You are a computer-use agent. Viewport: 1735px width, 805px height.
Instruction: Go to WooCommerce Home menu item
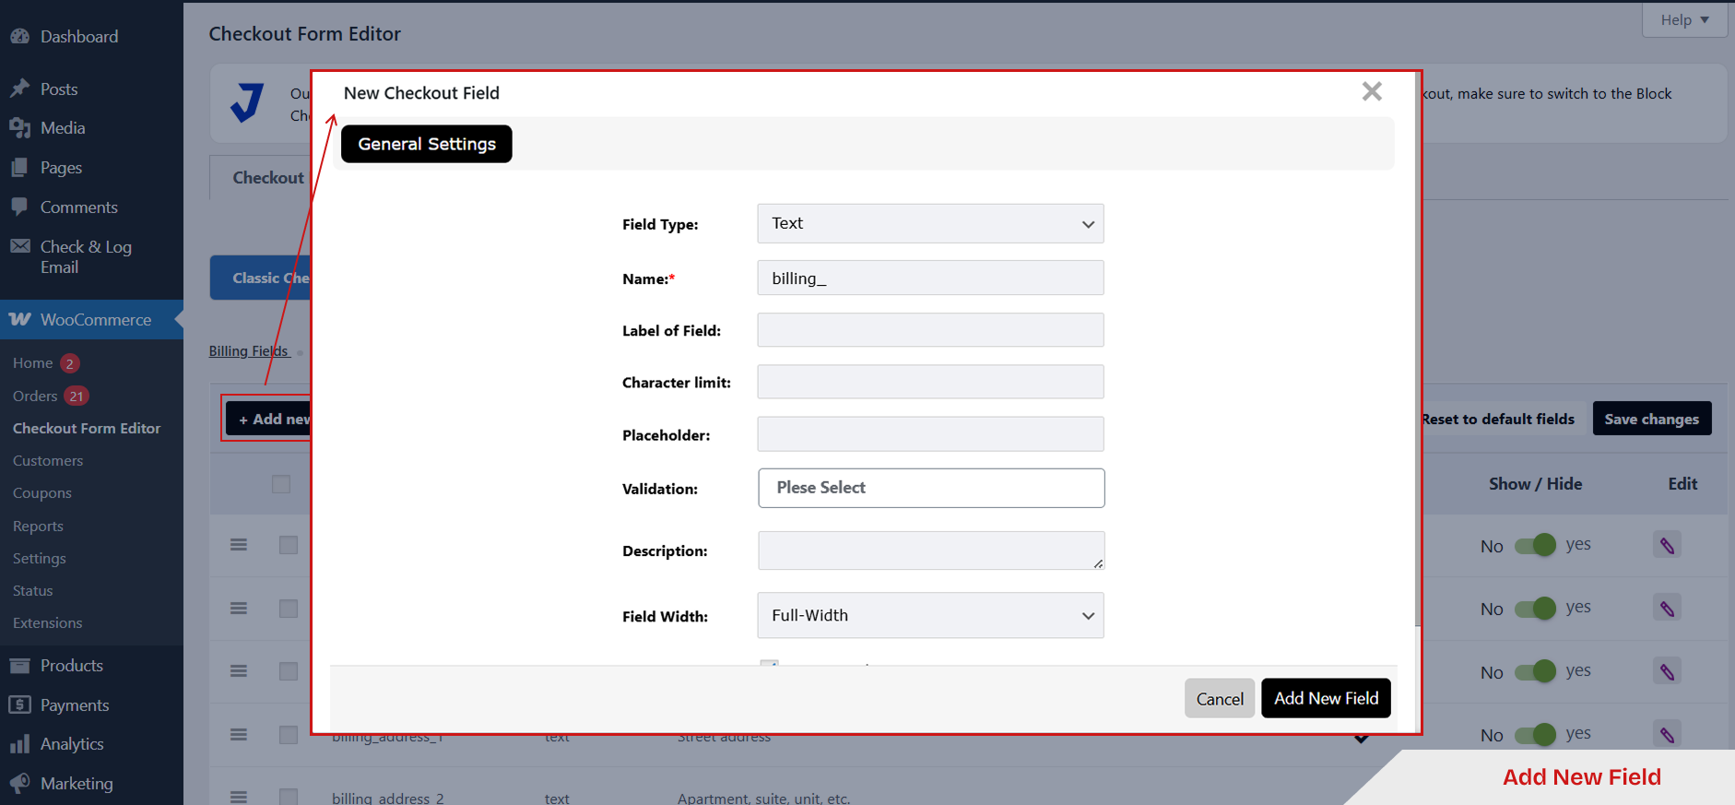pyautogui.click(x=32, y=362)
